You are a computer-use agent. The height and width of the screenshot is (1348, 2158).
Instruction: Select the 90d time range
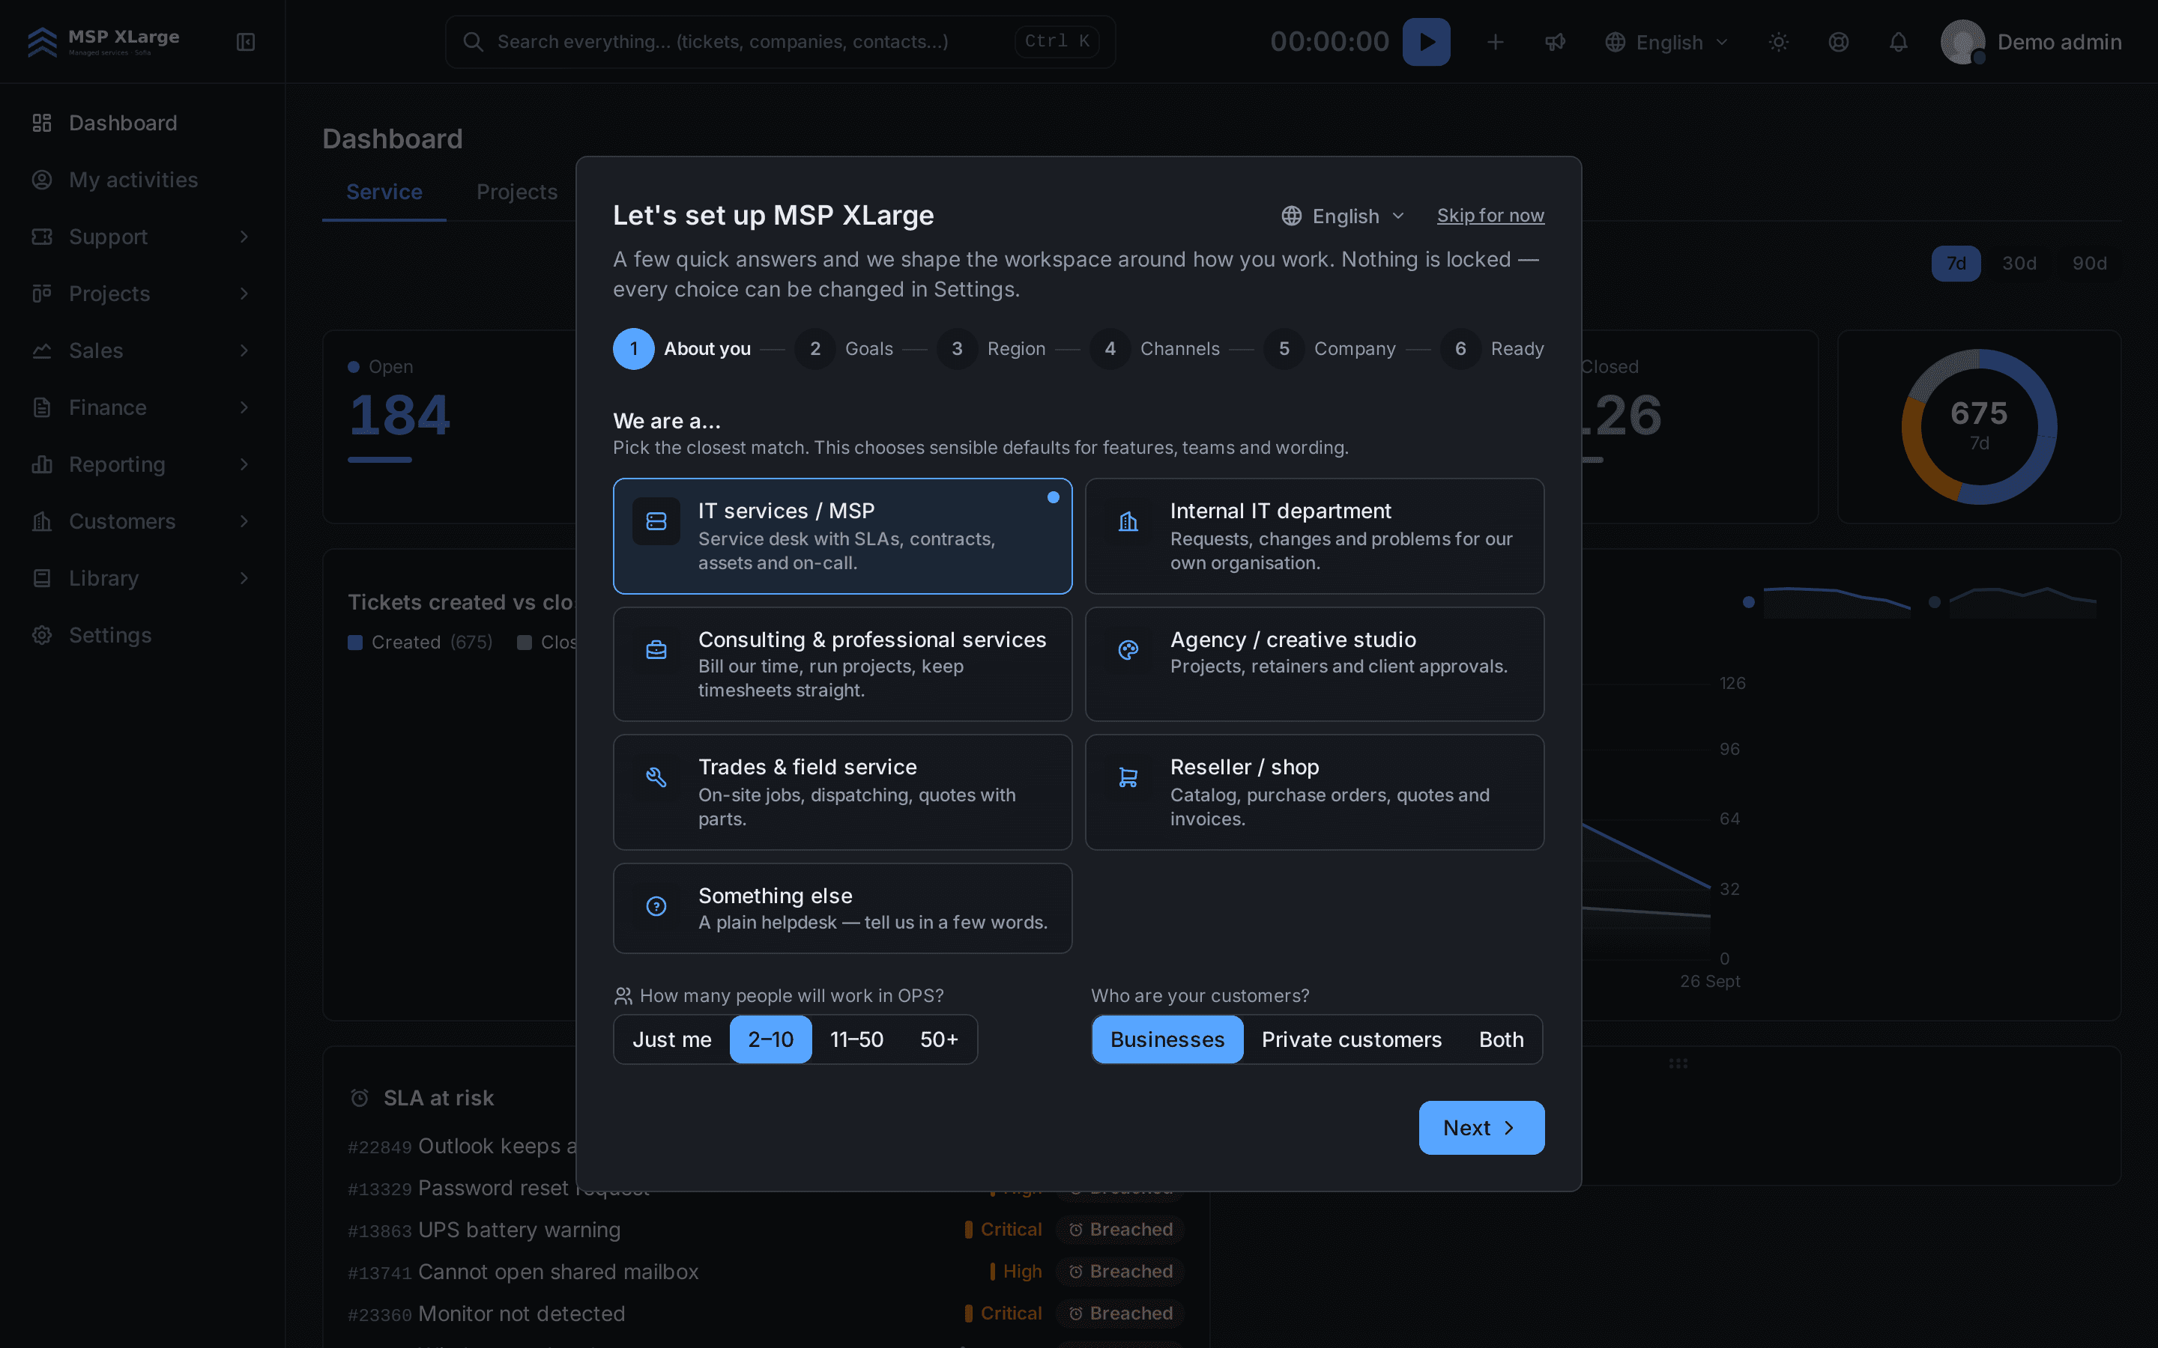2089,263
